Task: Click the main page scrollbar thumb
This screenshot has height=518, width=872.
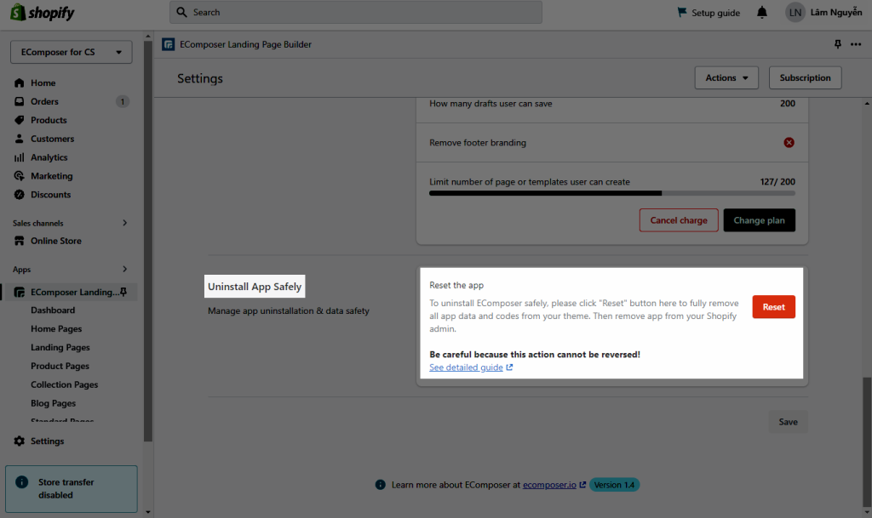Action: (x=867, y=441)
